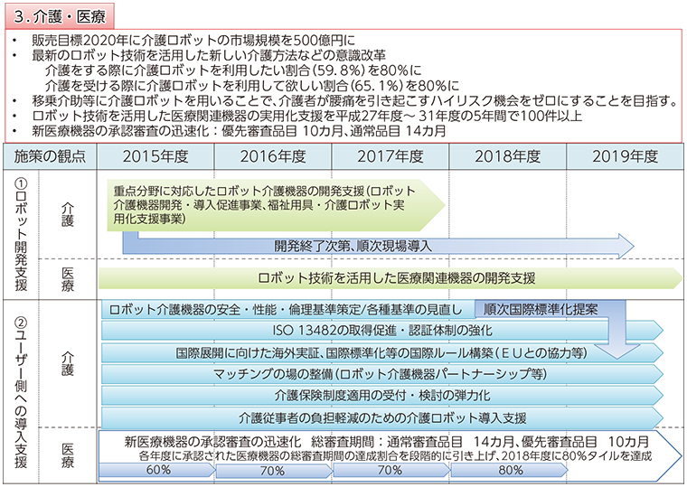Click the '70%' arrow under 2017年度

click(x=391, y=471)
